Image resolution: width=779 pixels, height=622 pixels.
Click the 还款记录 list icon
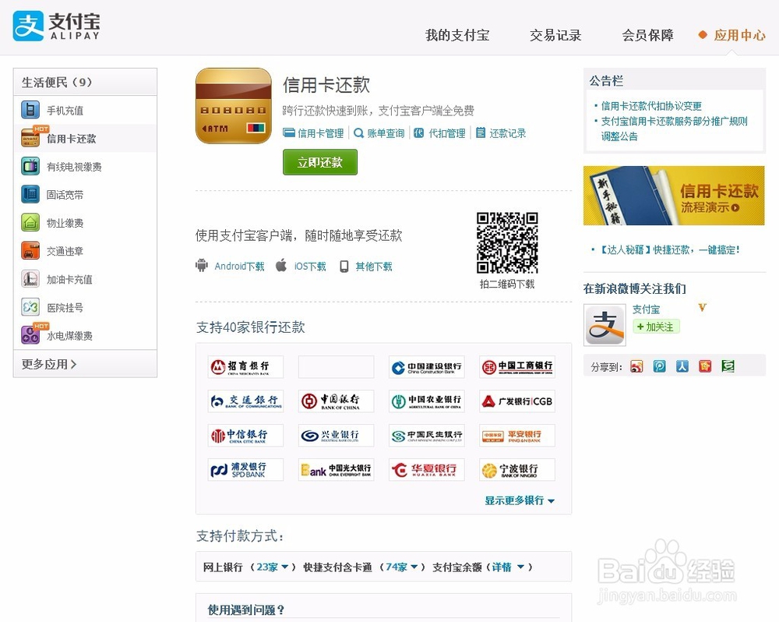point(481,133)
